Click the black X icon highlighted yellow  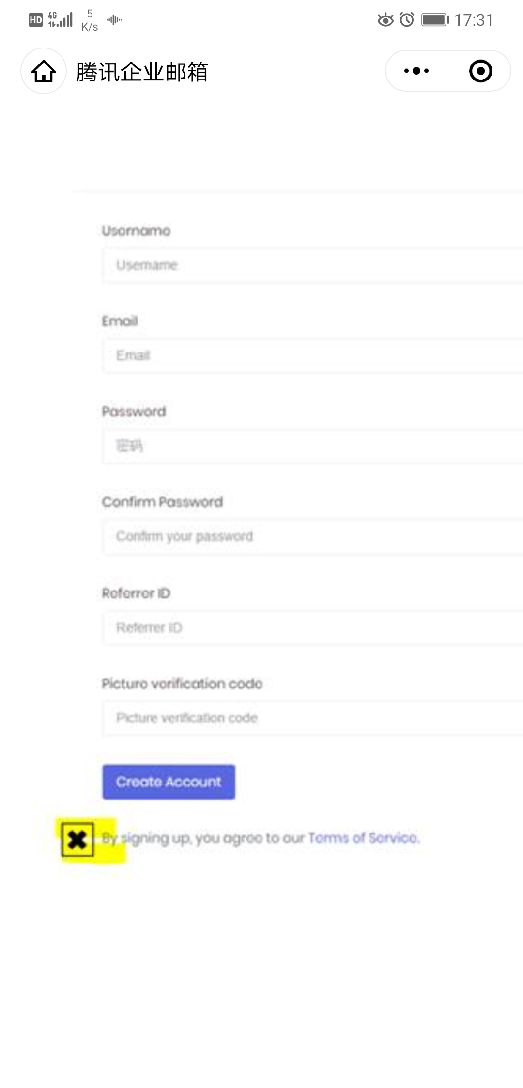(x=77, y=839)
